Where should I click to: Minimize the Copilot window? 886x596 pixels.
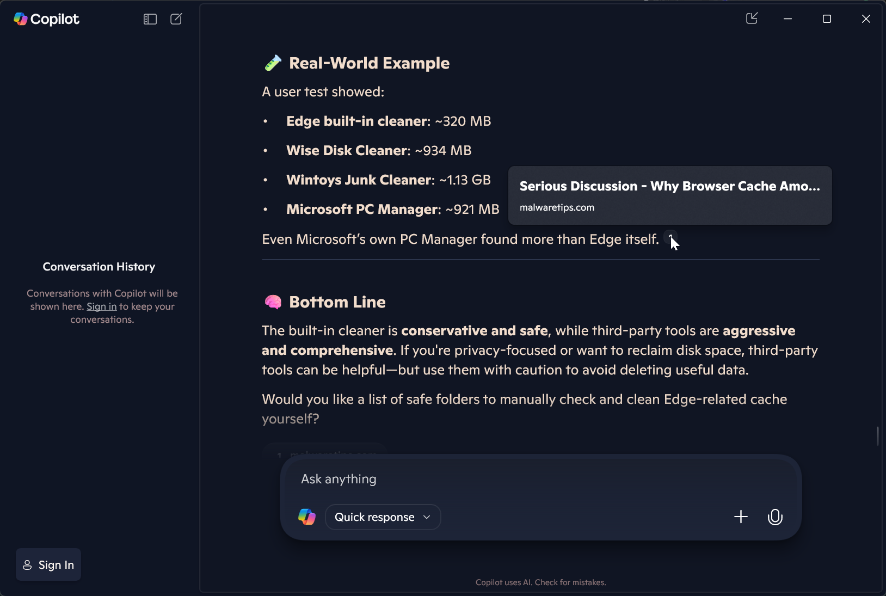pyautogui.click(x=787, y=19)
